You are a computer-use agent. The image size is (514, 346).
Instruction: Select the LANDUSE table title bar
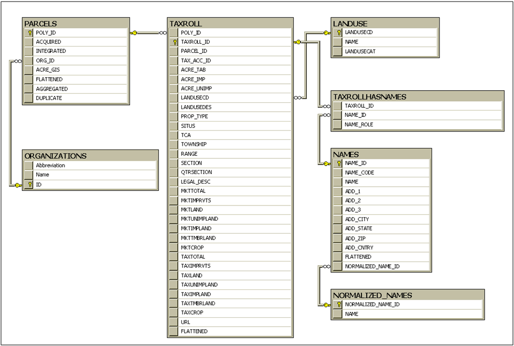tap(385, 24)
